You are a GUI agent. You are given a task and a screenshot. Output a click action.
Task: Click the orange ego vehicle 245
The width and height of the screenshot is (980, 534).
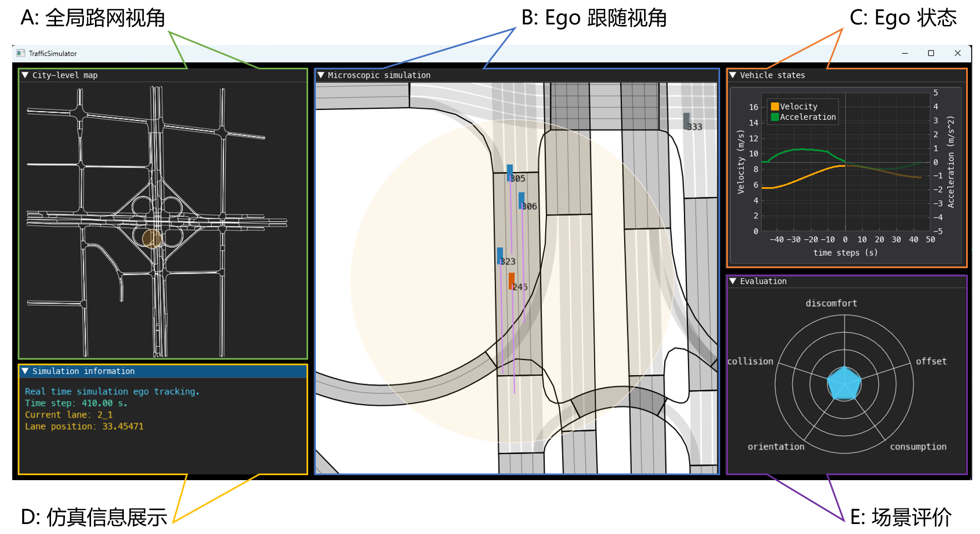pyautogui.click(x=511, y=280)
